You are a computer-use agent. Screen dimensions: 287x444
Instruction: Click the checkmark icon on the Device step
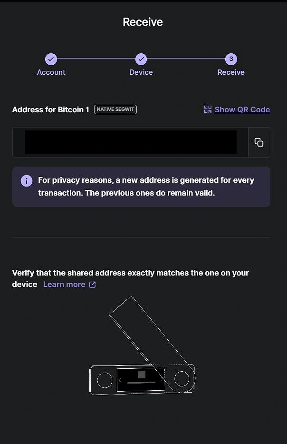pos(141,59)
